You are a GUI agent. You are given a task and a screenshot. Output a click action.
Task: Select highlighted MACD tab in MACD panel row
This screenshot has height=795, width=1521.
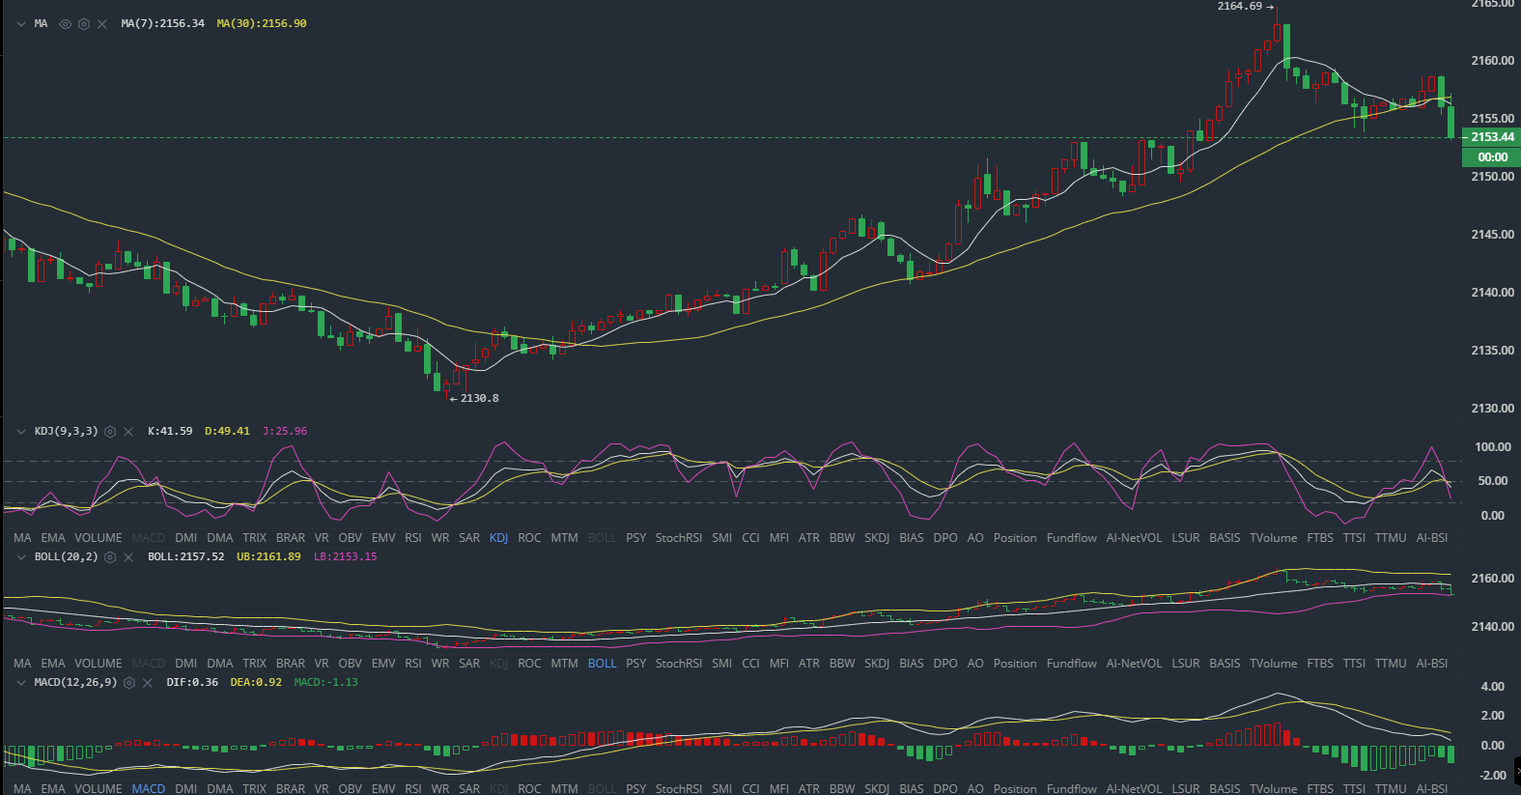point(149,788)
